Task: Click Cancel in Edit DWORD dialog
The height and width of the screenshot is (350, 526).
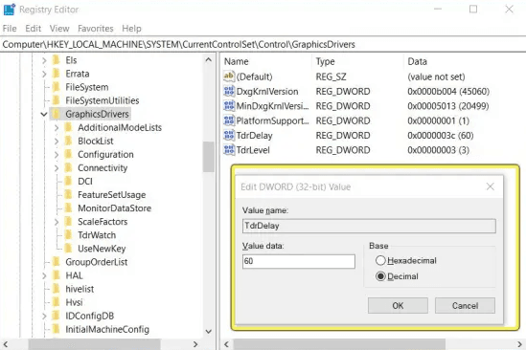Action: pos(465,305)
